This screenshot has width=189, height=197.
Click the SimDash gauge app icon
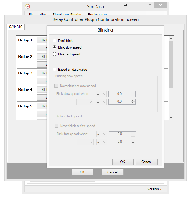28,6
